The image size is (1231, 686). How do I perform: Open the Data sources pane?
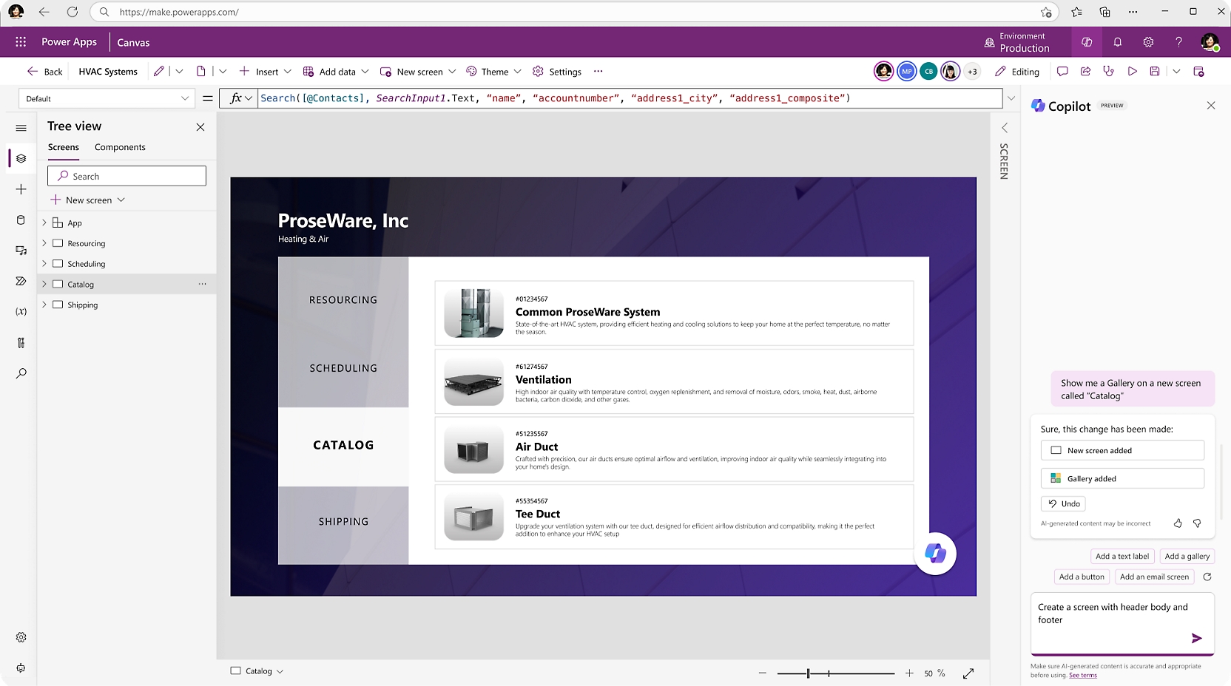(21, 220)
